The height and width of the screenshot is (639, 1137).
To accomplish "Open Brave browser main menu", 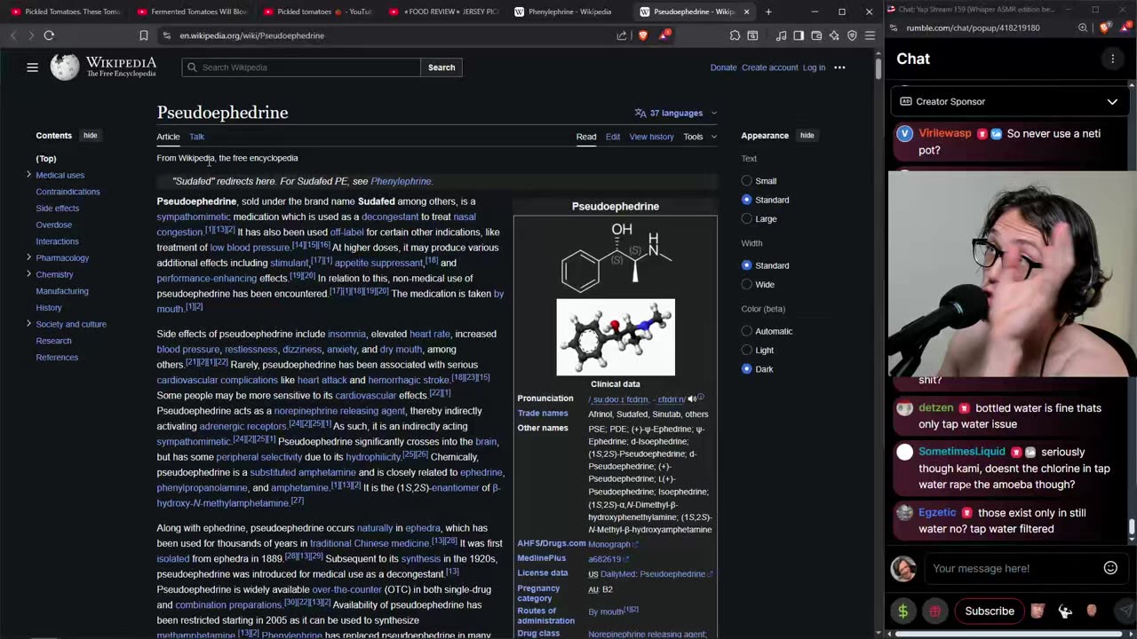I will pyautogui.click(x=870, y=35).
